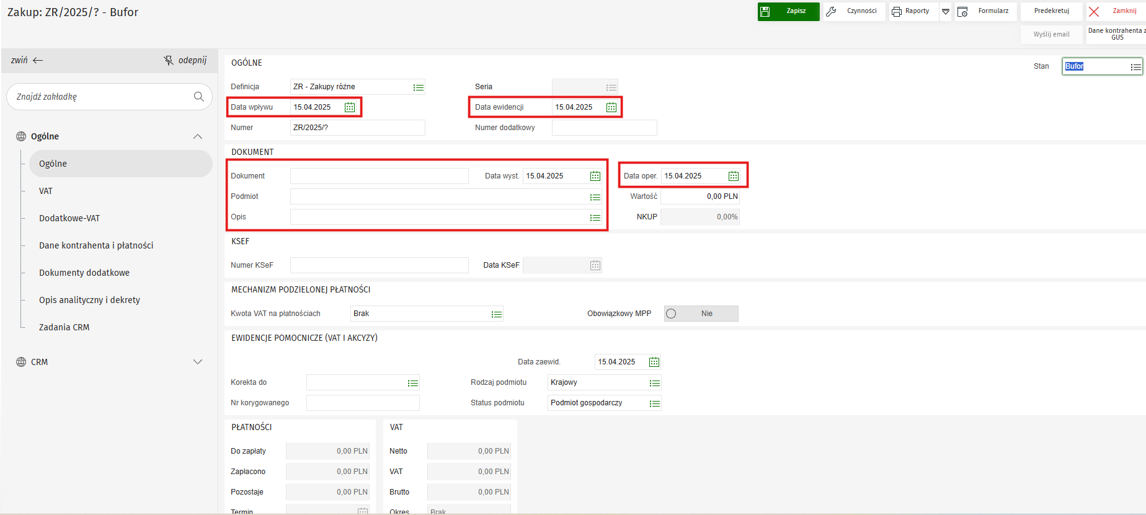Viewport: 1146px width, 515px height.
Task: Click the green Zapisz button
Action: 788,11
